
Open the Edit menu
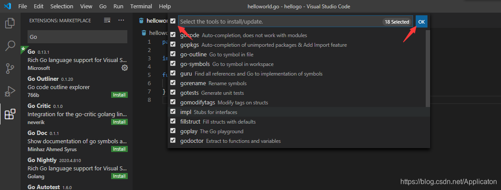[x=39, y=6]
